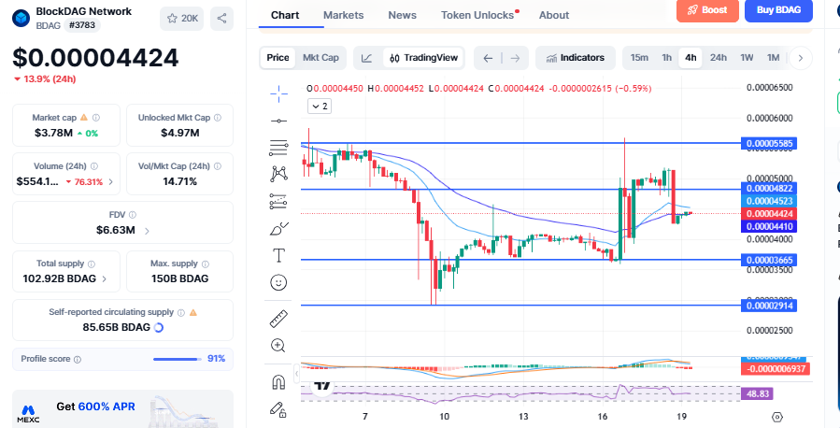Screen dimensions: 840x428
Task: Expand the indicator legend '2' chevron
Action: (320, 106)
